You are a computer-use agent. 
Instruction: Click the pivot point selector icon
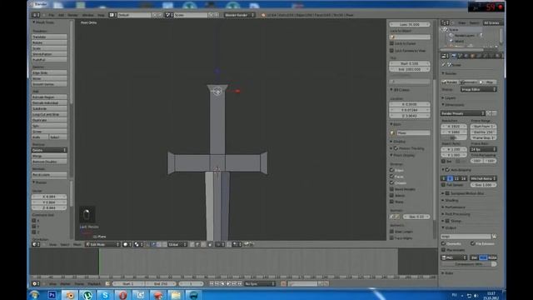pos(138,244)
